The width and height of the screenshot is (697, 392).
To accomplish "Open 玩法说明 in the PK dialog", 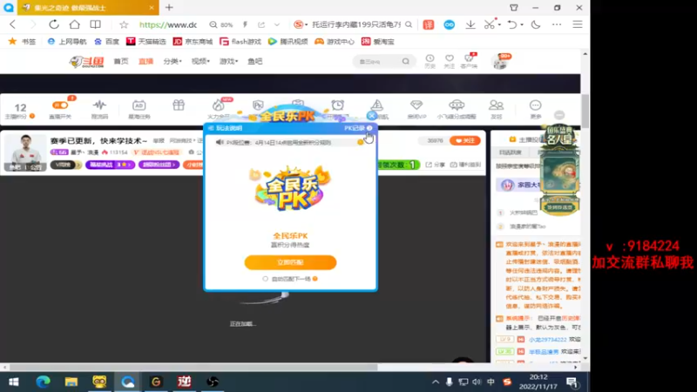I will point(225,128).
